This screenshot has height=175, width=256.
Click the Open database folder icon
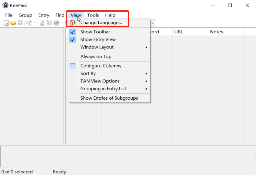[x=13, y=23]
